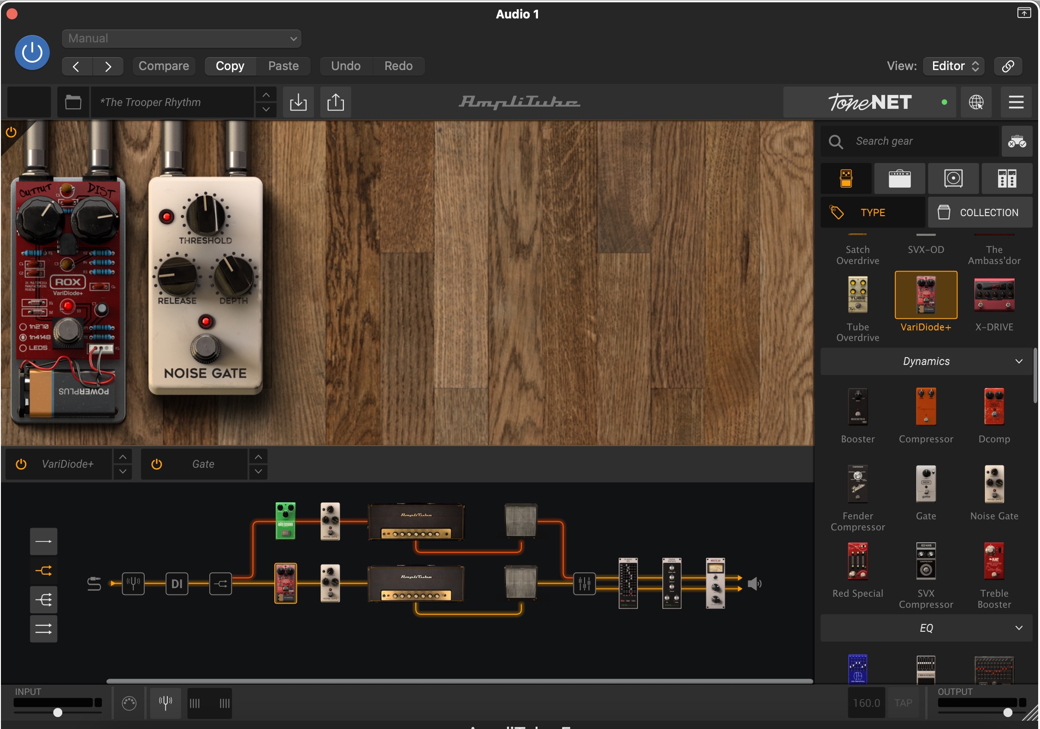This screenshot has height=729, width=1040.
Task: Open ToneNET panel
Action: (869, 102)
